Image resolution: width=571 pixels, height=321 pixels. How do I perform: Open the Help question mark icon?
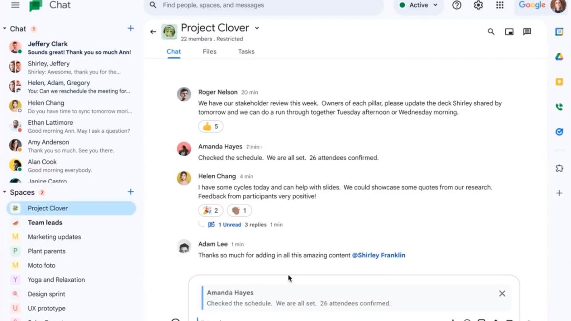pos(457,5)
